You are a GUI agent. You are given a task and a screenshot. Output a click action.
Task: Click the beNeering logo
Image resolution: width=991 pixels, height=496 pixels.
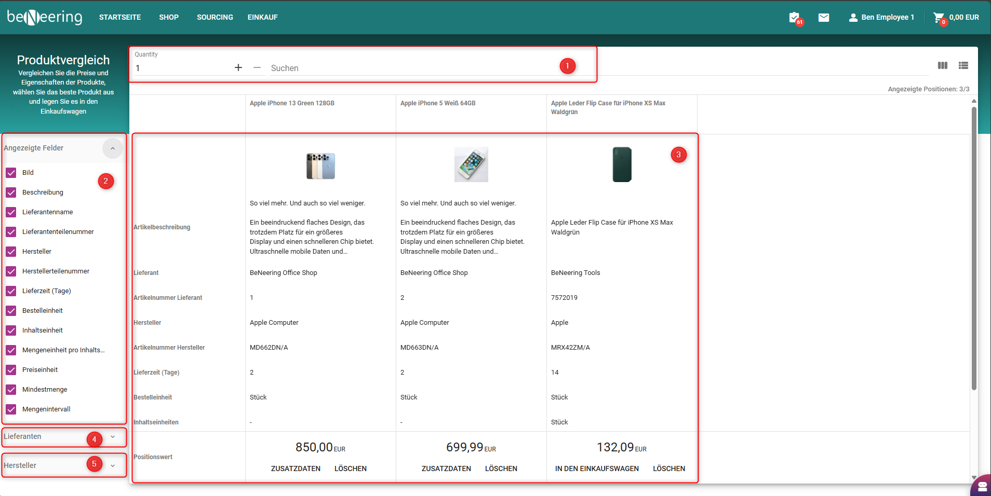tap(45, 18)
